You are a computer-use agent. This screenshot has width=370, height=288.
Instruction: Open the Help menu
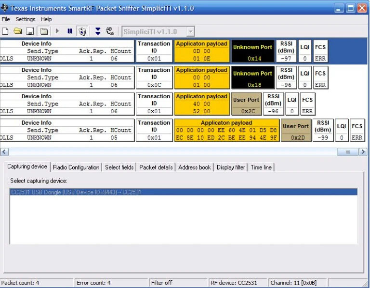tap(46, 19)
